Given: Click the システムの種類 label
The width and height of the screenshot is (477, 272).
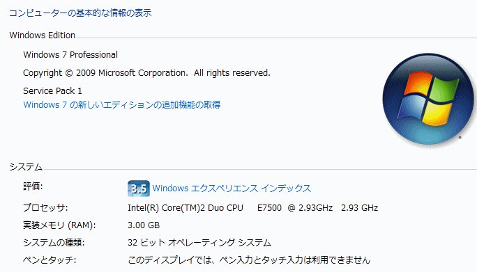Looking at the screenshot, I should click(x=54, y=243).
